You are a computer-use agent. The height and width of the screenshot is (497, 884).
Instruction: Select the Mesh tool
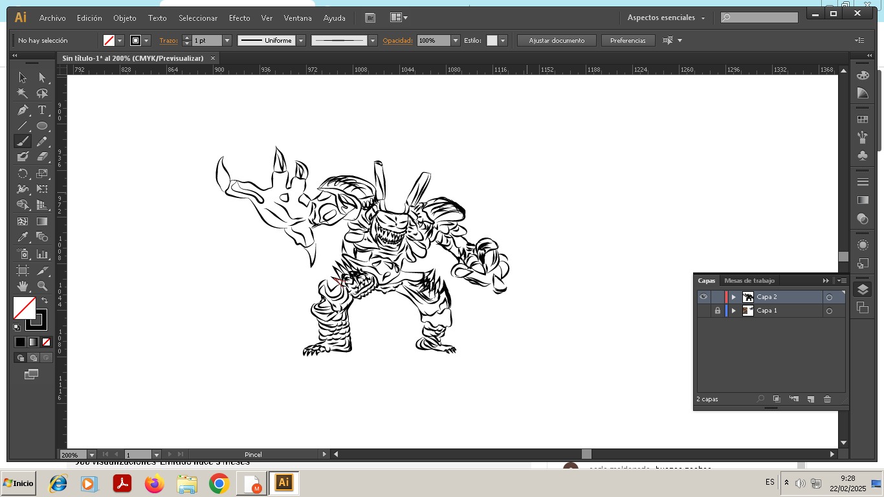pyautogui.click(x=23, y=221)
